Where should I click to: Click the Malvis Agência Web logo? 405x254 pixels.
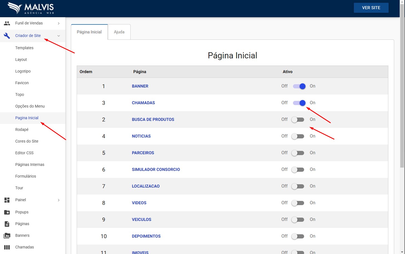tap(31, 8)
